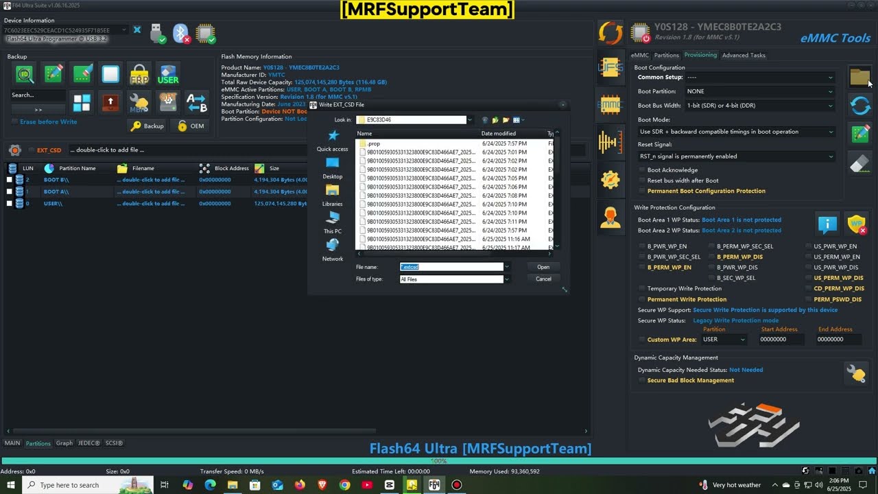Viewport: 878px width, 494px height.
Task: Click the Backup key button
Action: [147, 126]
